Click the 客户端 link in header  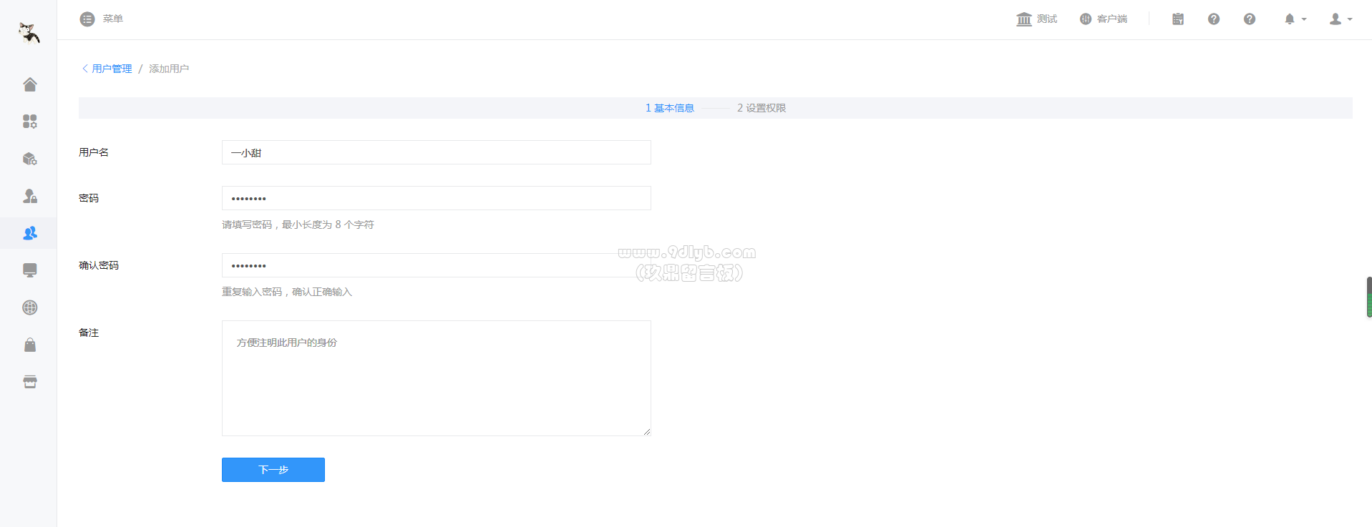(x=1103, y=19)
